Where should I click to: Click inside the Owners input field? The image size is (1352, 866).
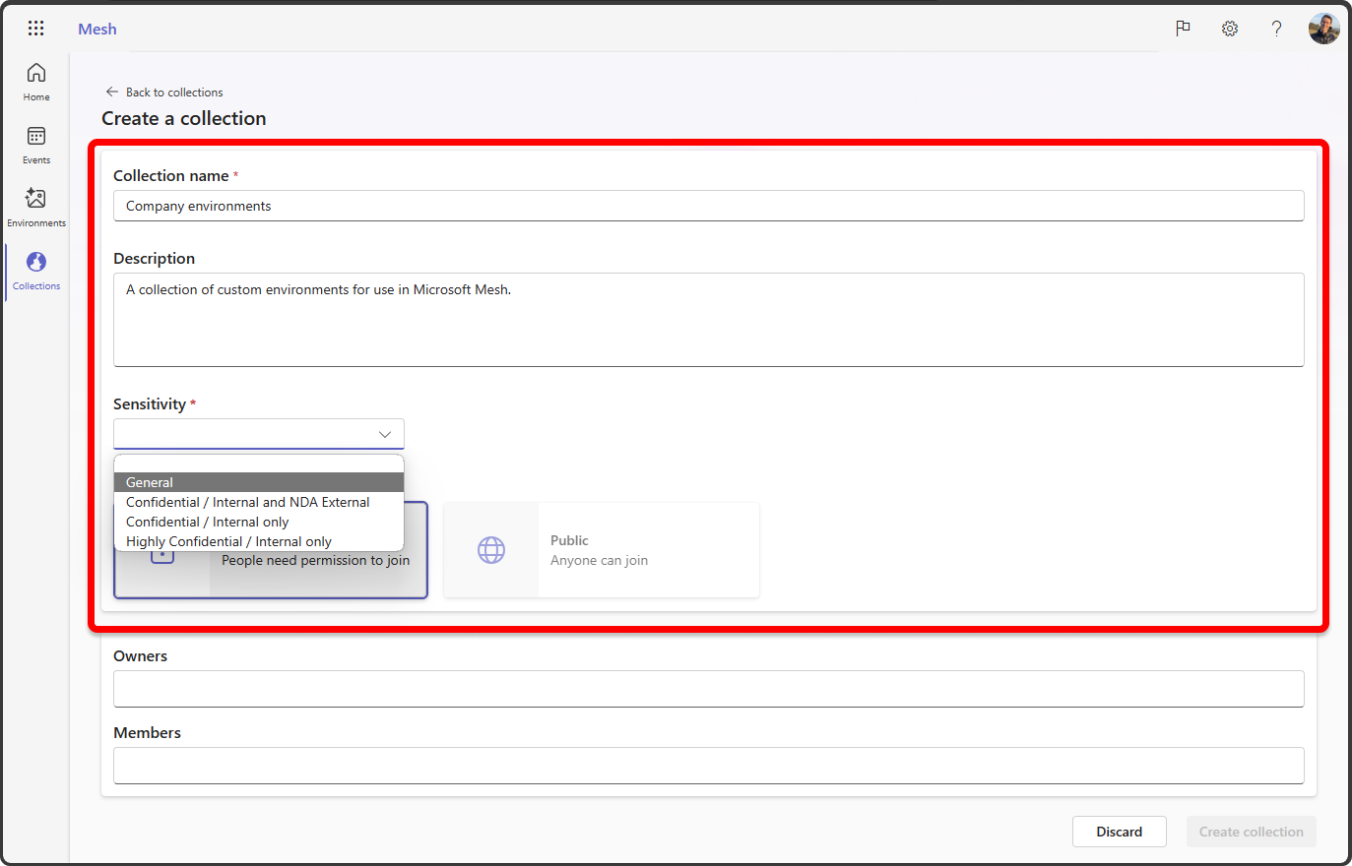point(708,689)
